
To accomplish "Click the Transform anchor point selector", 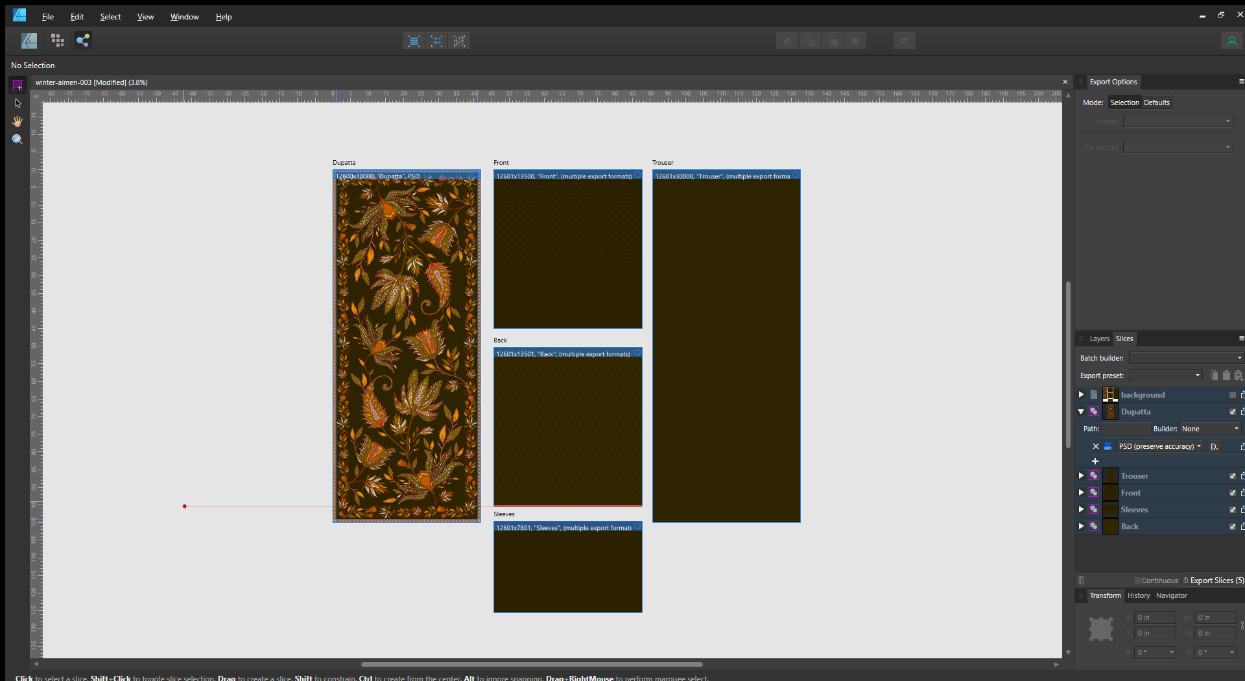I will coord(1100,629).
